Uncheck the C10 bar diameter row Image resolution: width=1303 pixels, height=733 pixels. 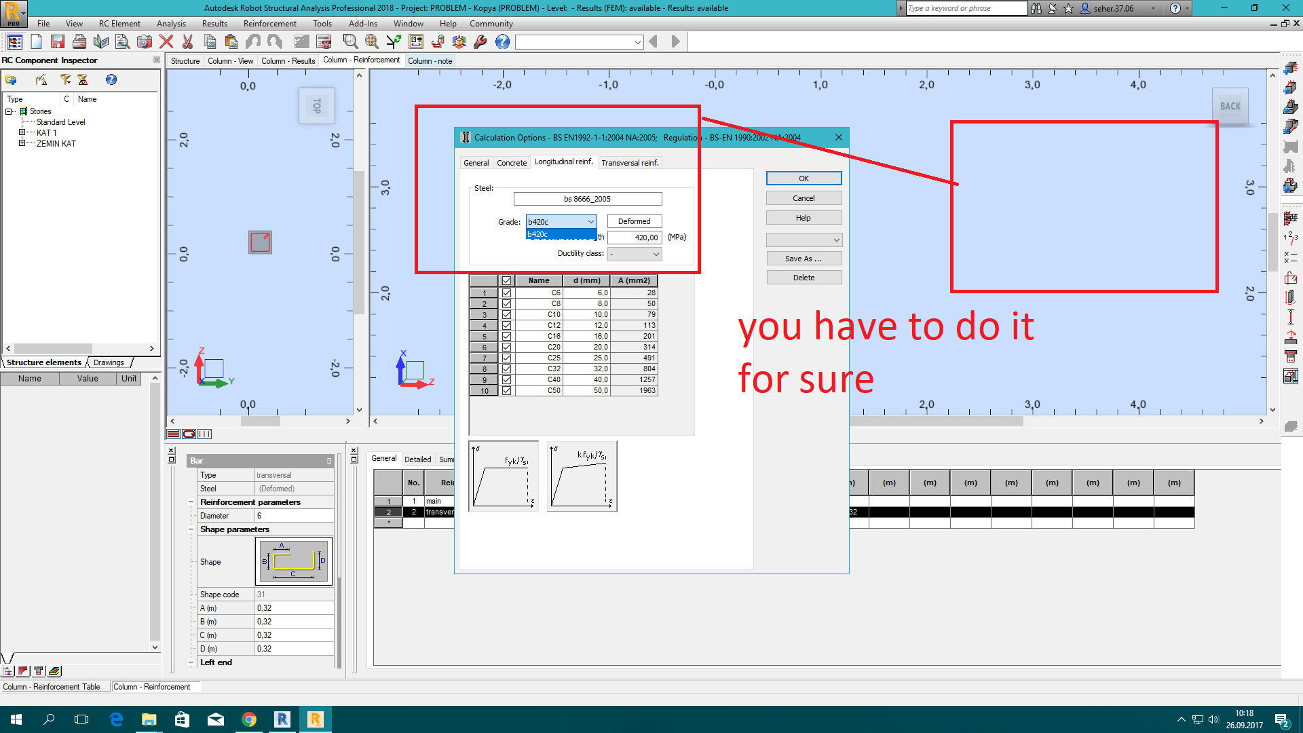(x=507, y=314)
